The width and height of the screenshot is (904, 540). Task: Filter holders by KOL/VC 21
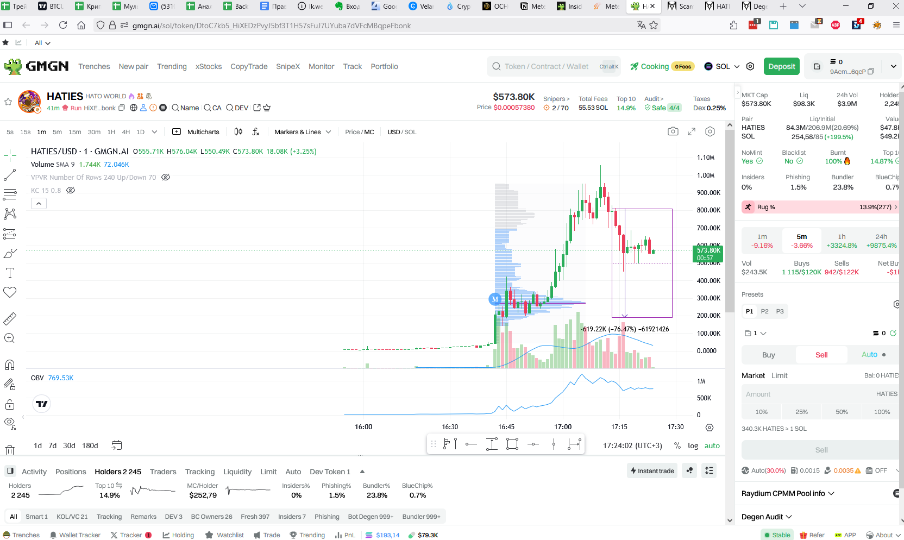pyautogui.click(x=72, y=517)
